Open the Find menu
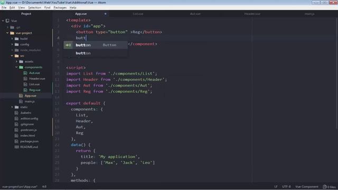The width and height of the screenshot is (338, 190). (x=47, y=7)
